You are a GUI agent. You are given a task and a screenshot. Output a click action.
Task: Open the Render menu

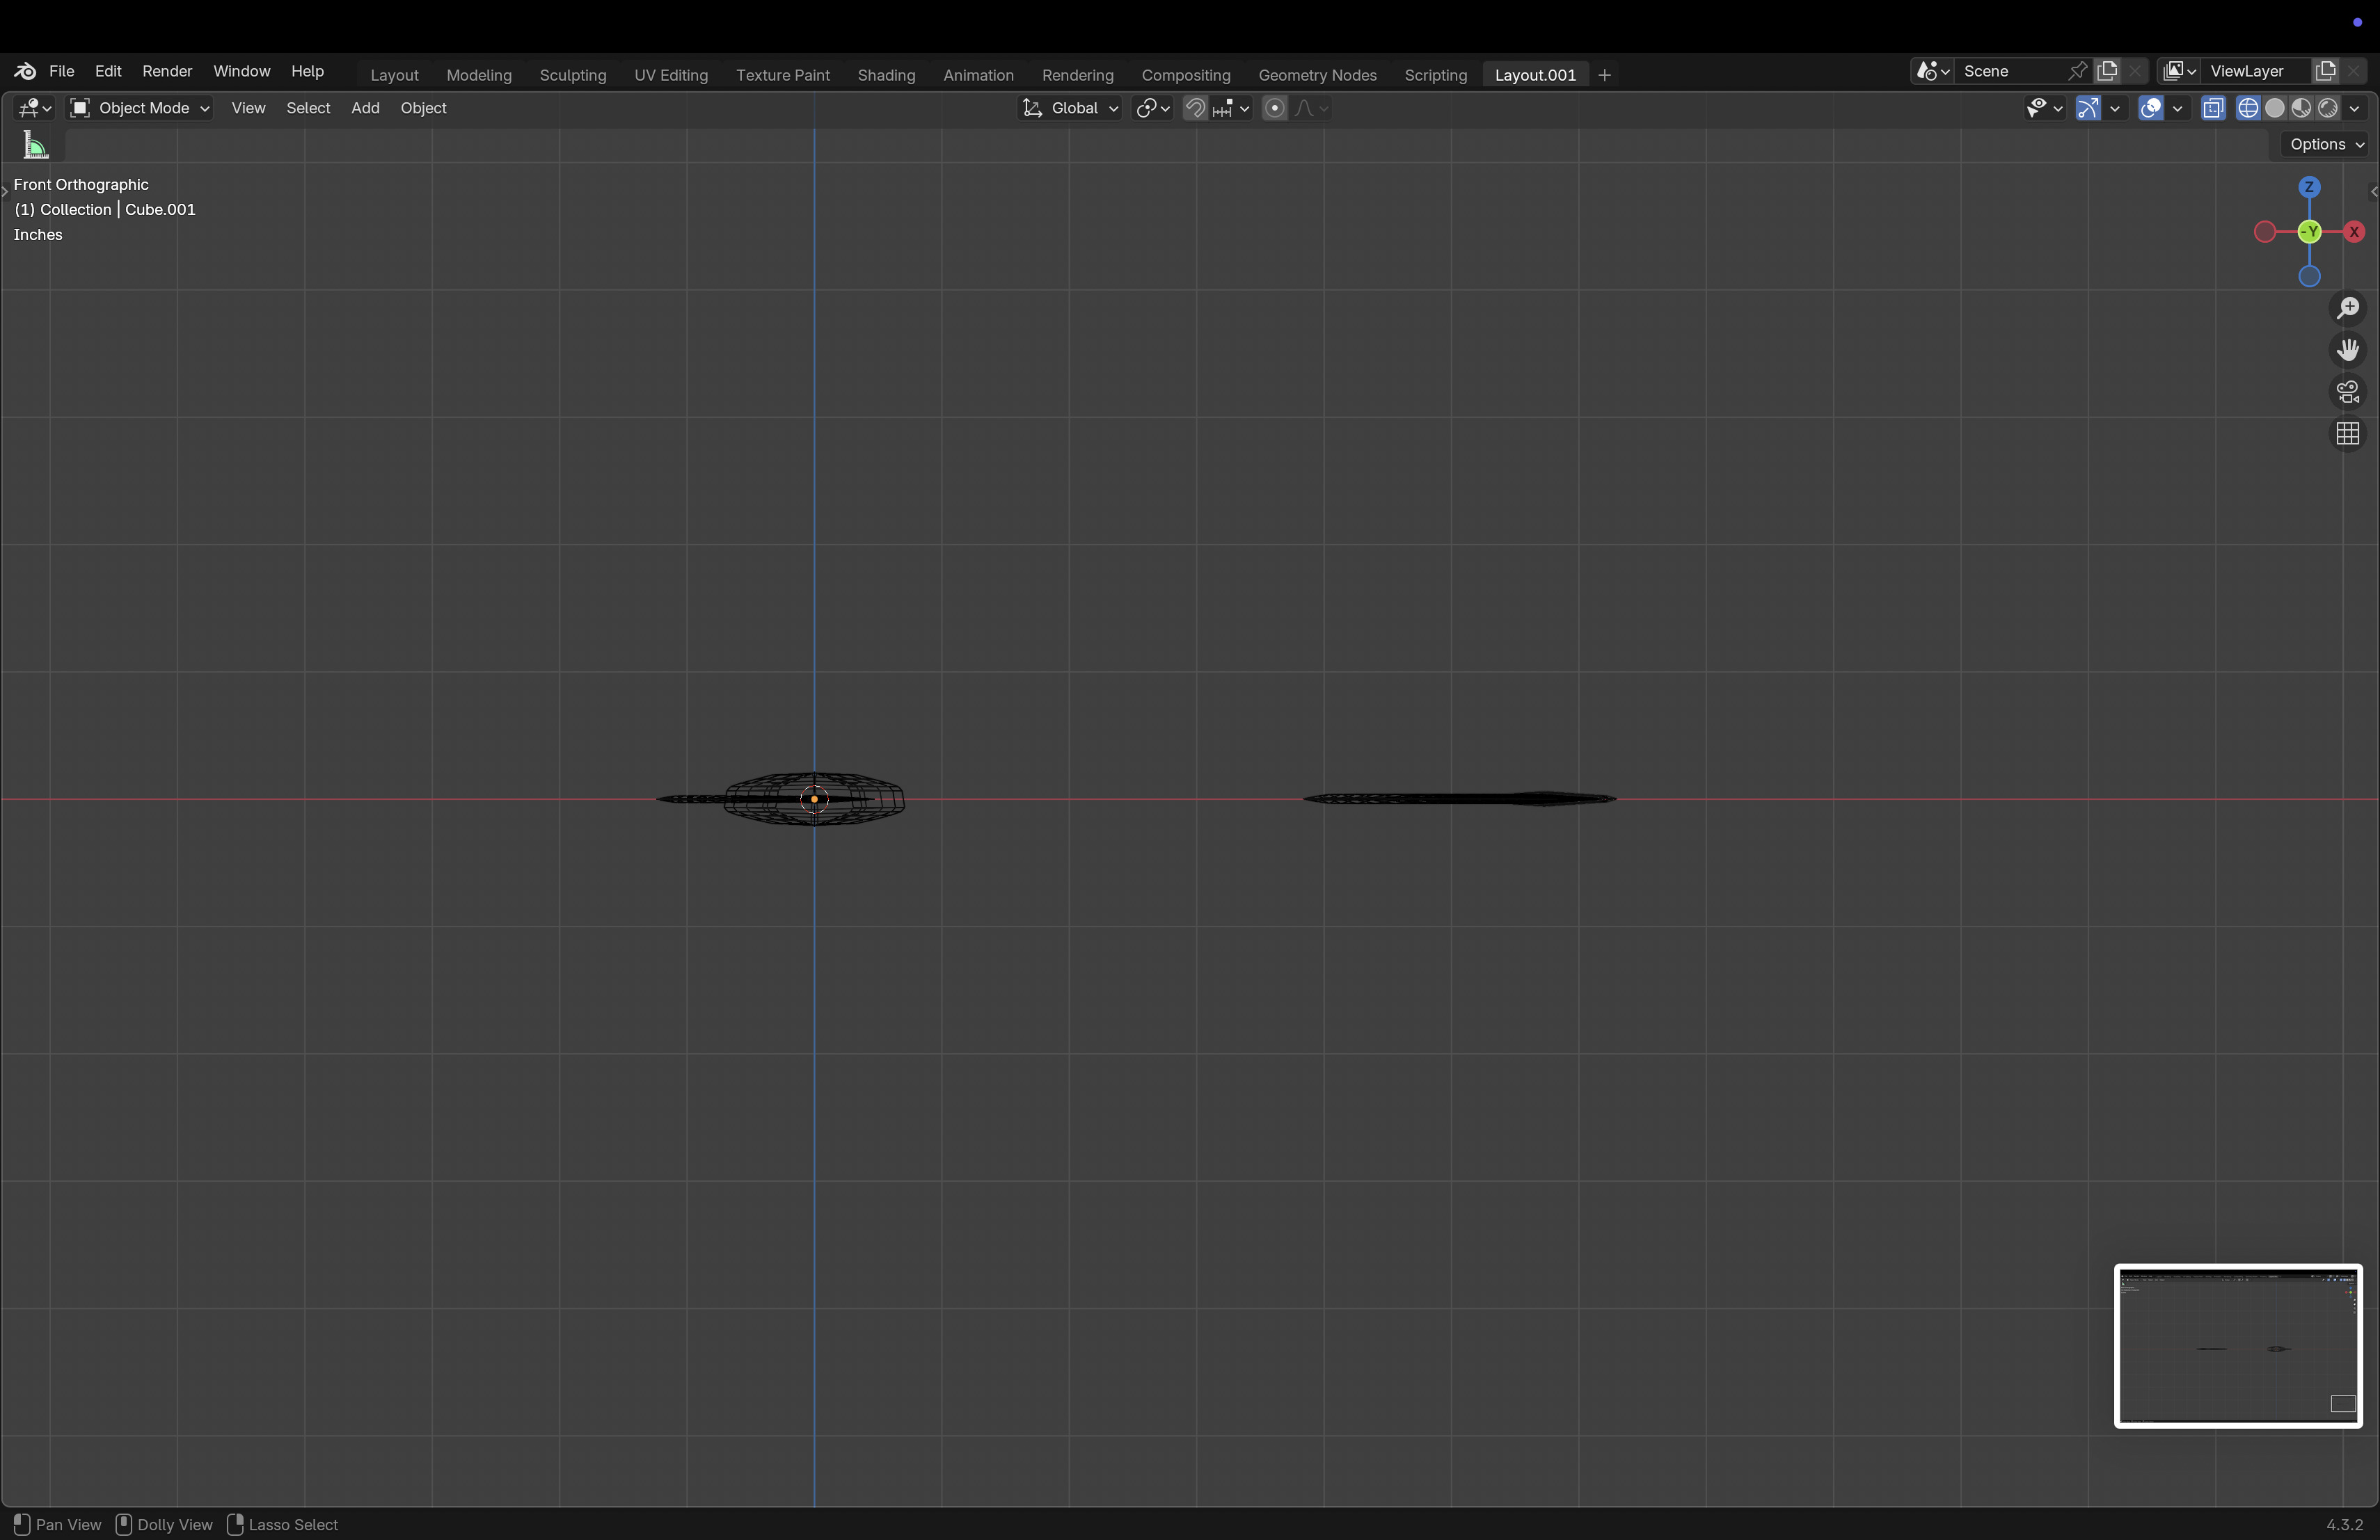pyautogui.click(x=167, y=71)
